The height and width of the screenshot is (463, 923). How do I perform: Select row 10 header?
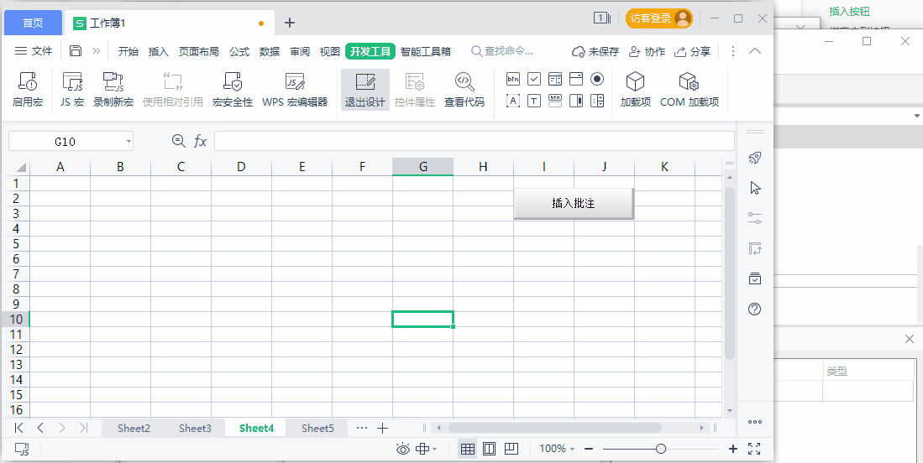point(16,319)
